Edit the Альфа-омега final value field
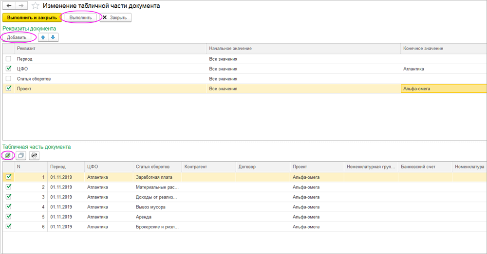 click(x=442, y=89)
